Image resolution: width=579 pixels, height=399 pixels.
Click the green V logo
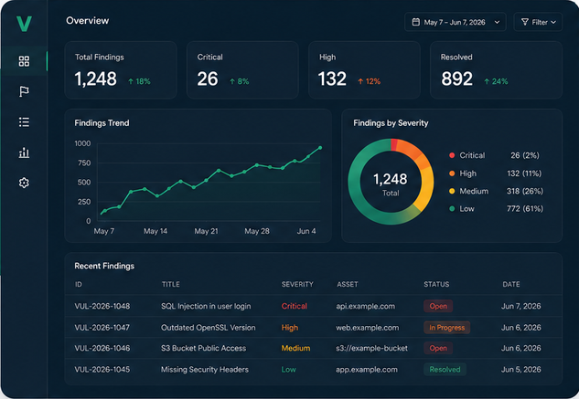click(x=24, y=24)
